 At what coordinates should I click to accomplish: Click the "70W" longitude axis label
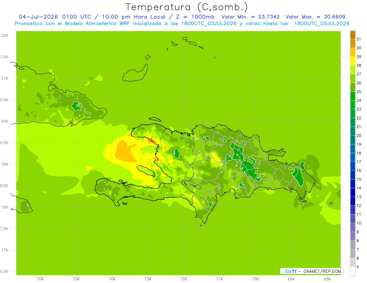click(255, 279)
